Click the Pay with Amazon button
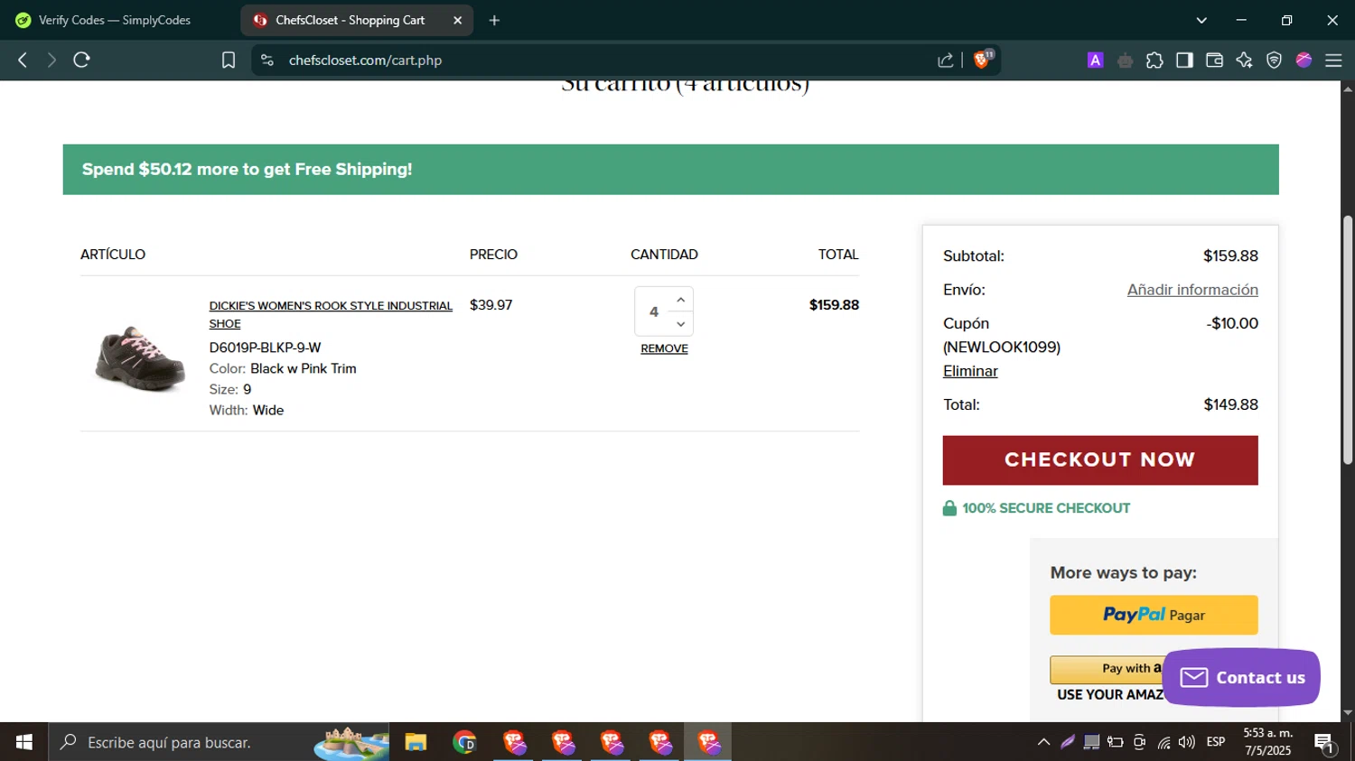 click(1107, 669)
